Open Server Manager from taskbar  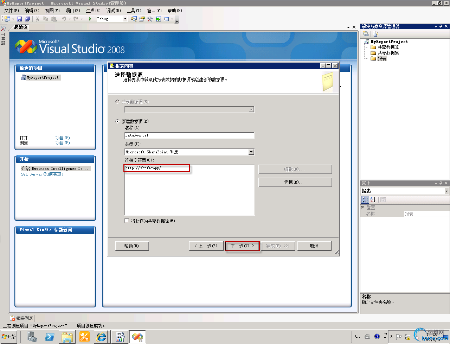[x=32, y=337]
